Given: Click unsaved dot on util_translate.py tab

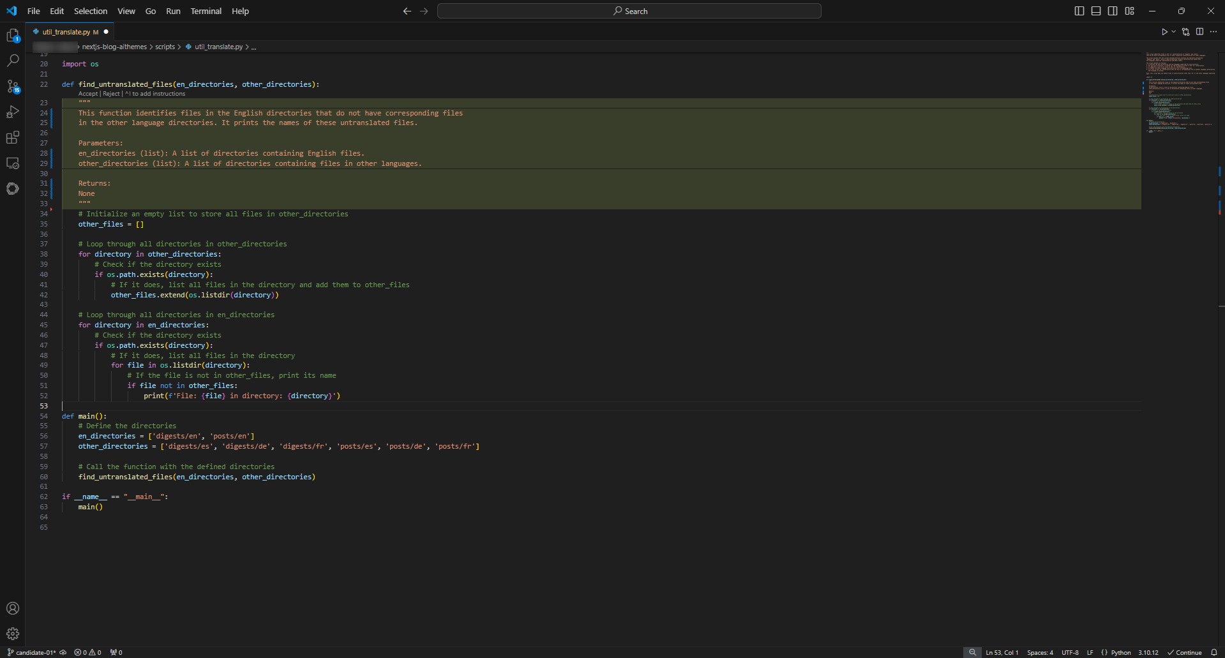Looking at the screenshot, I should pos(106,32).
